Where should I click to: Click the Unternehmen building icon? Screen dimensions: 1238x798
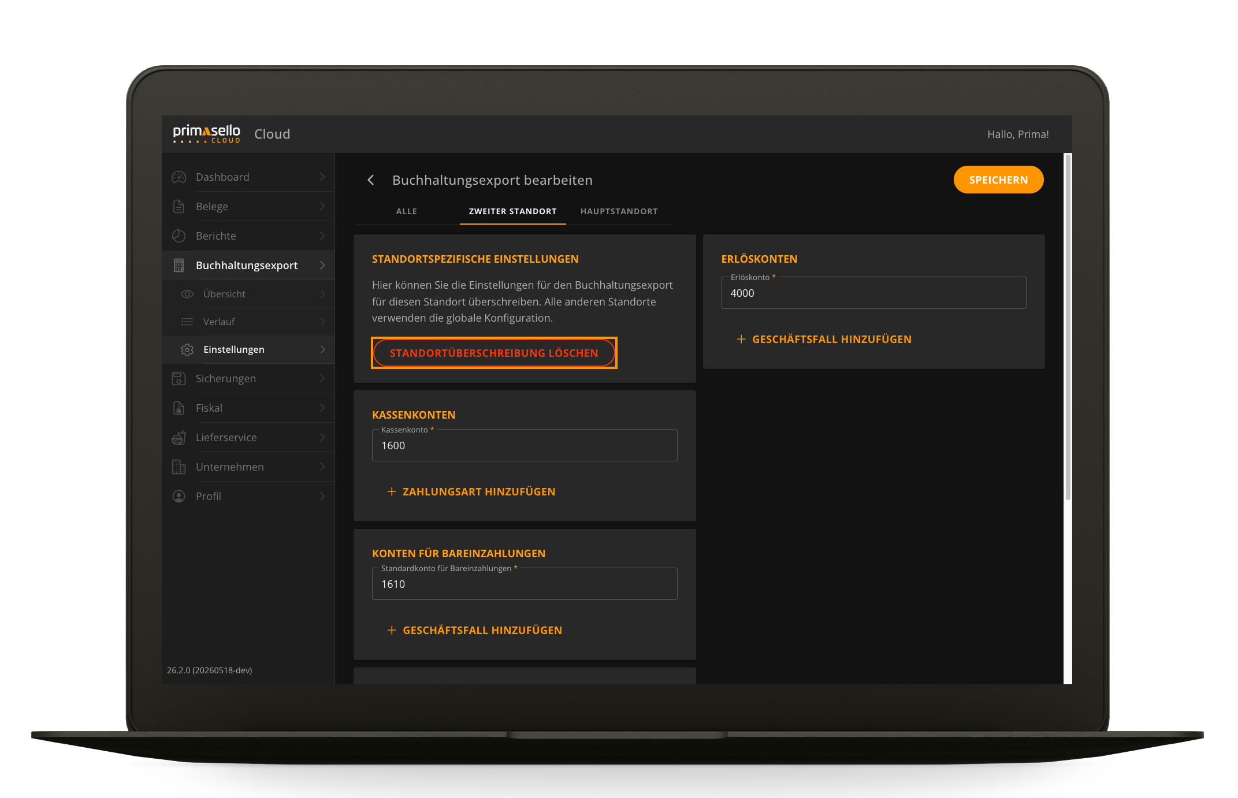tap(179, 467)
